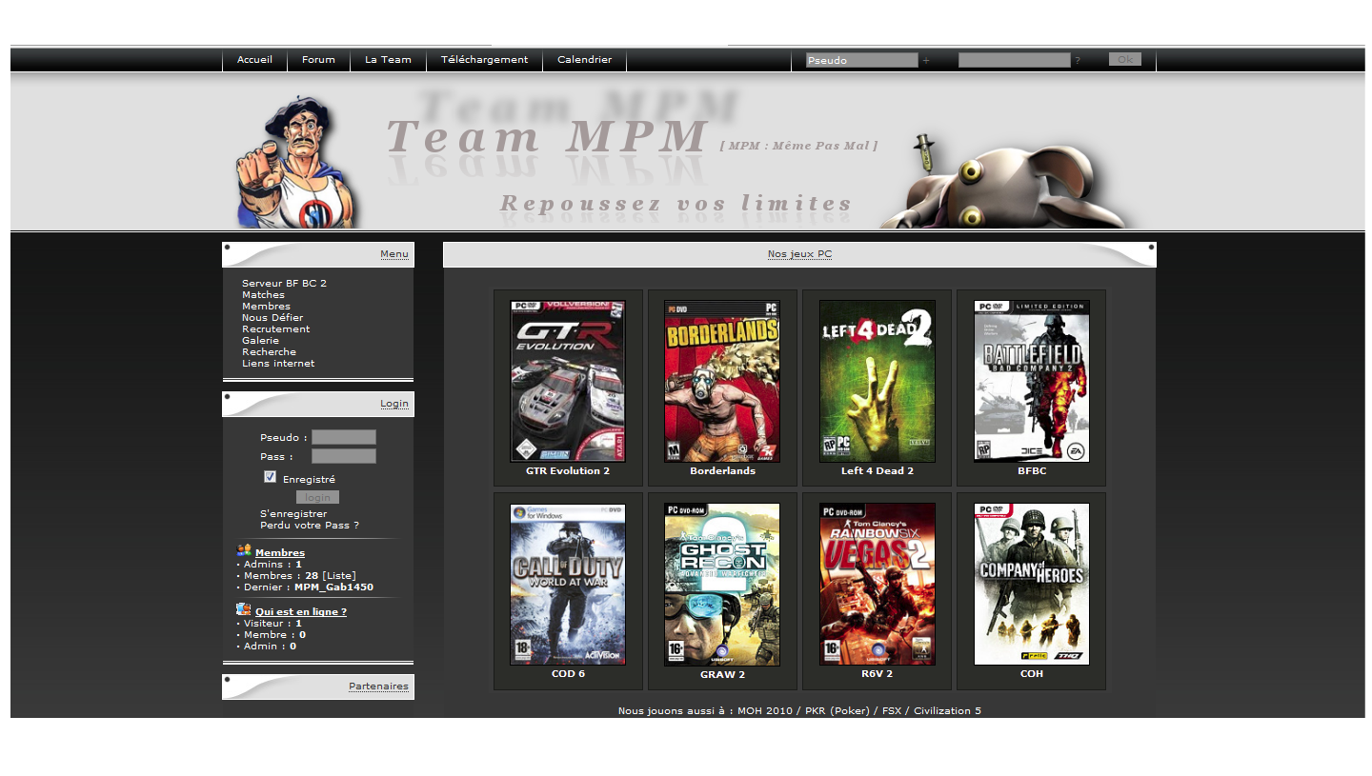The image size is (1372, 776).
Task: Open the Recherche link
Action: point(269,352)
